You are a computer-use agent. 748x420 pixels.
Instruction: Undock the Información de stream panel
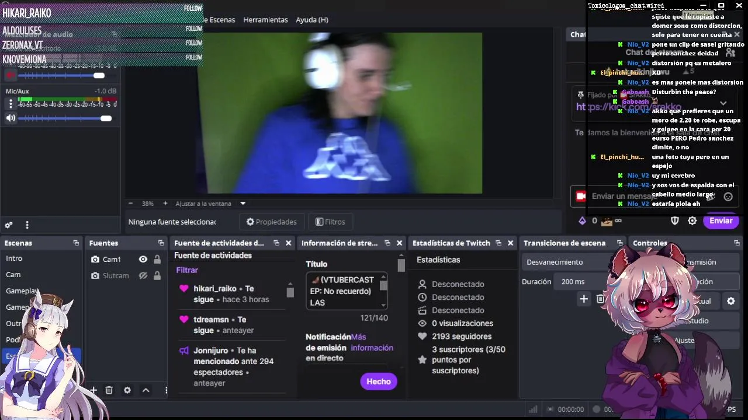(x=387, y=243)
